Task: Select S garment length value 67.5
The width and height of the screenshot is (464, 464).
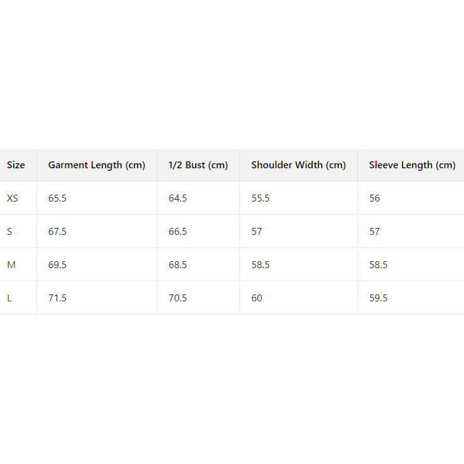Action: [57, 232]
